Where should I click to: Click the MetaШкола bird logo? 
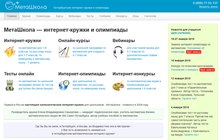coord(26,6)
